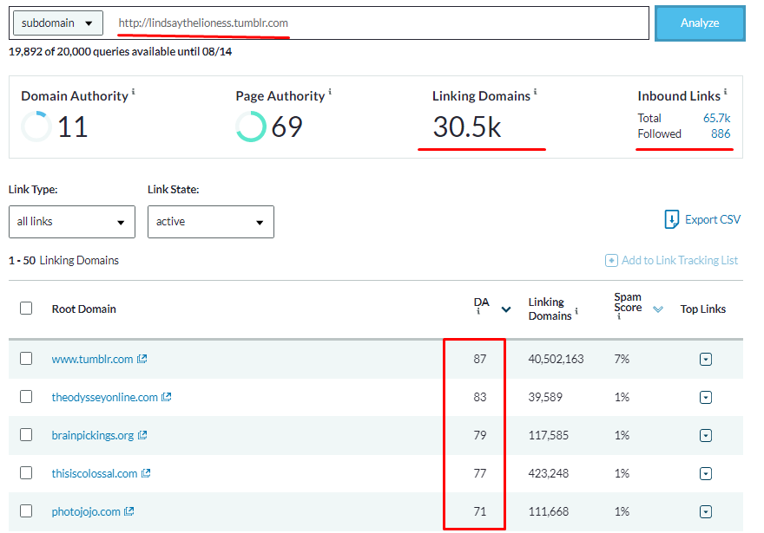Click the Top Links column header
Screen dimensions: 764x533
click(703, 309)
